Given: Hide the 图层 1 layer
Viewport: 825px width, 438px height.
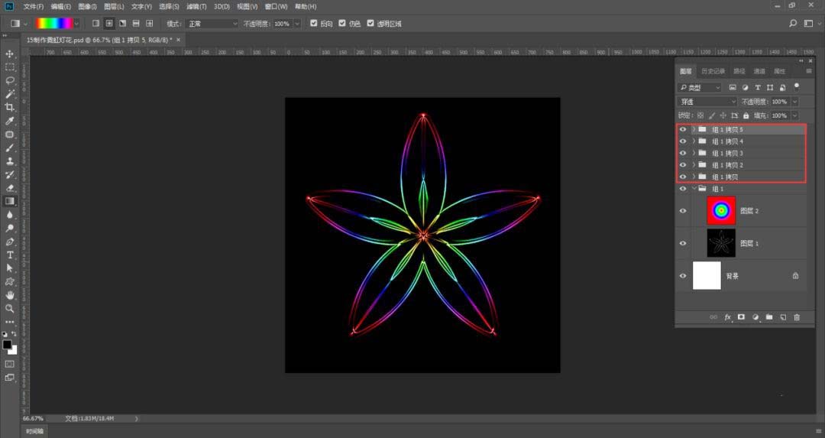Looking at the screenshot, I should pyautogui.click(x=683, y=243).
